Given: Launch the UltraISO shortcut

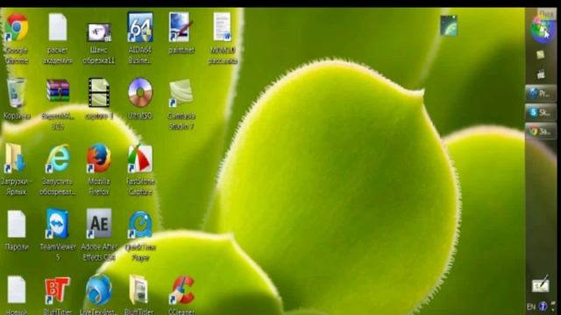Looking at the screenshot, I should tap(140, 93).
